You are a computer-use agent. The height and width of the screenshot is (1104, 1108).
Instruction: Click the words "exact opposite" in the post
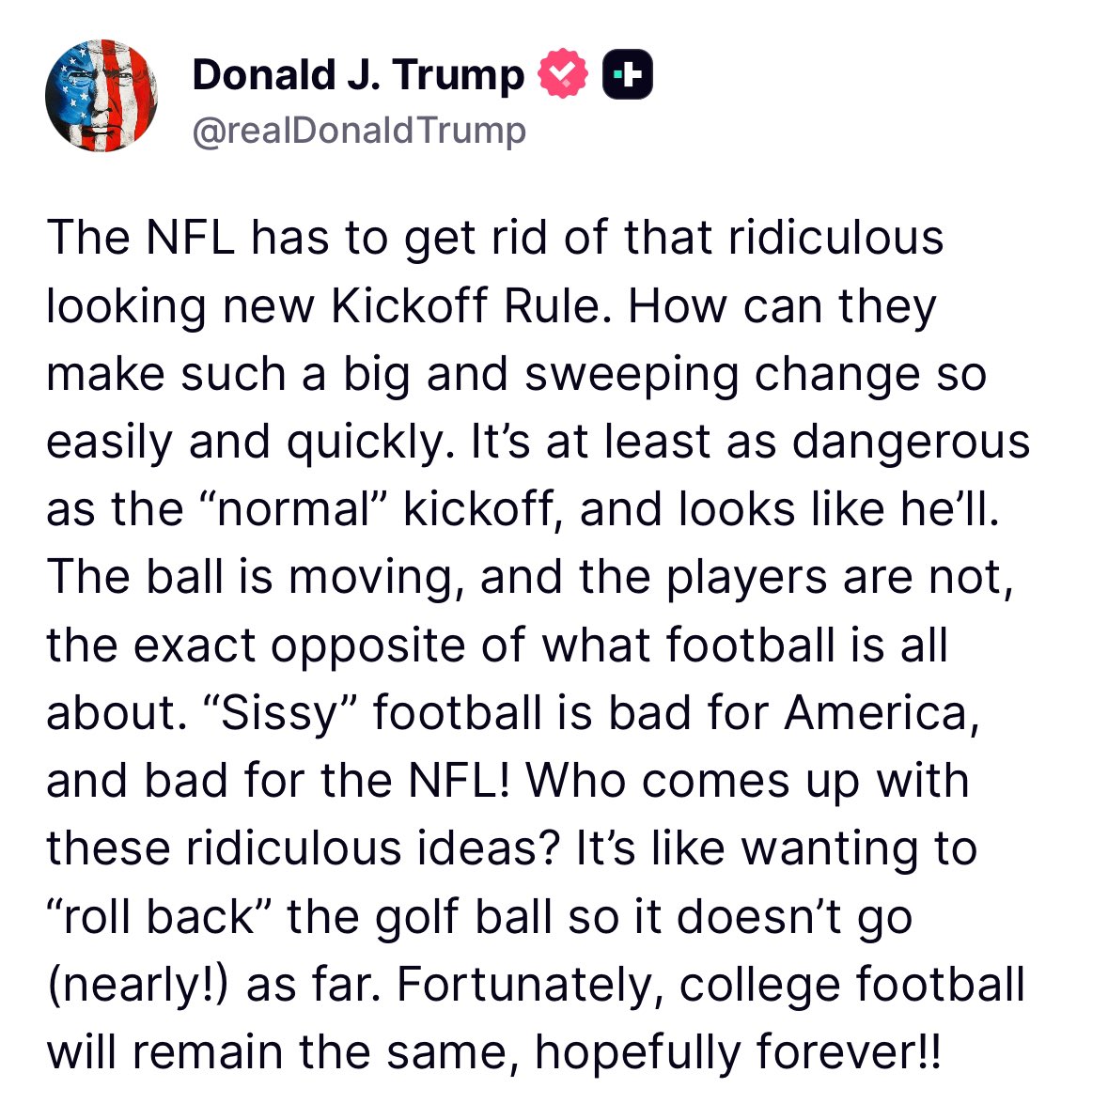click(300, 645)
